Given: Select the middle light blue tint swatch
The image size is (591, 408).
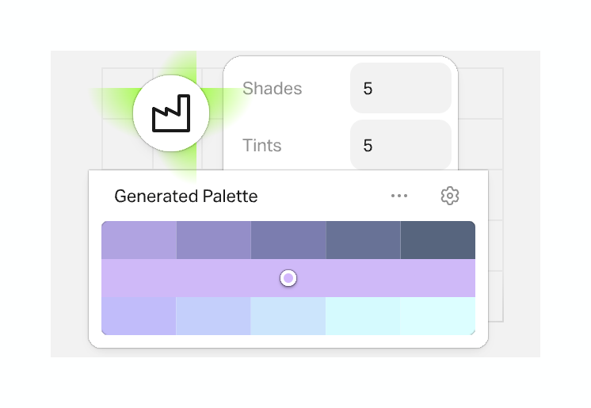Looking at the screenshot, I should [x=288, y=315].
